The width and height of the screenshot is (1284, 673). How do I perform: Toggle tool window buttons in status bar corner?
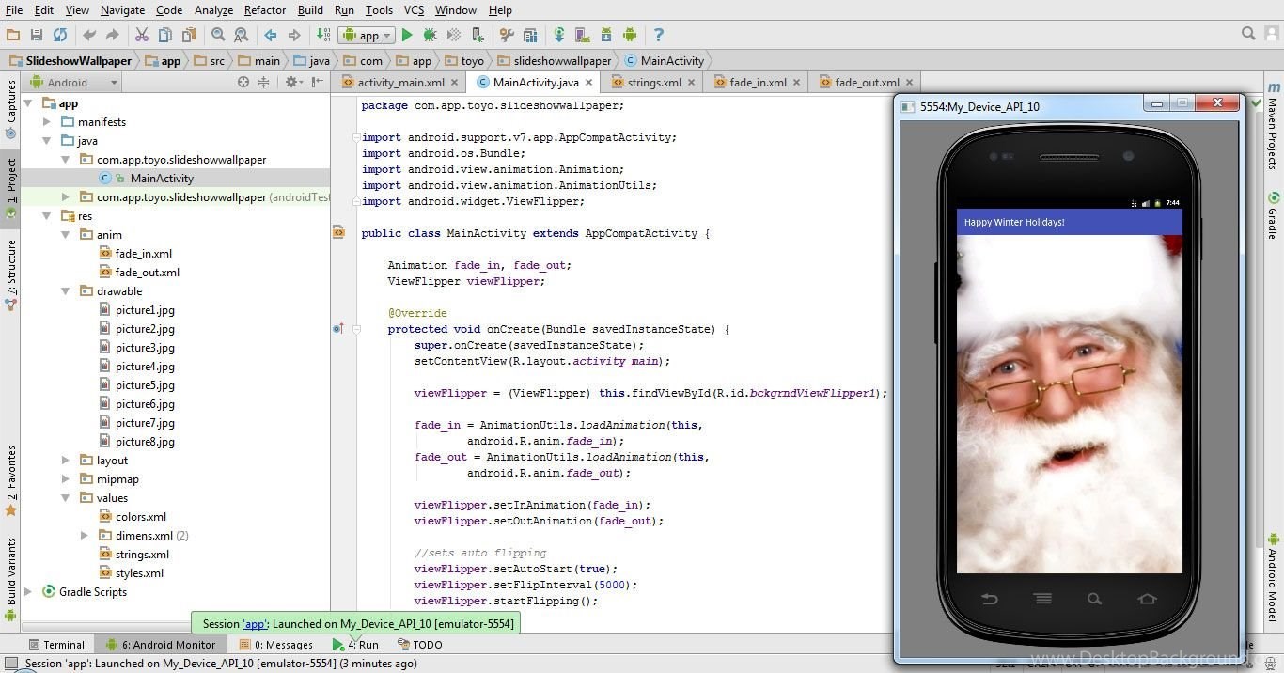[x=11, y=664]
